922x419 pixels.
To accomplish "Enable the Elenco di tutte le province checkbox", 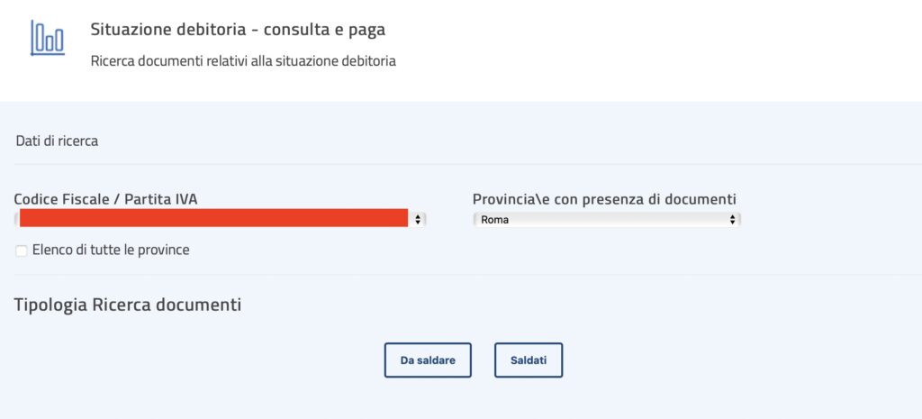I will [22, 251].
